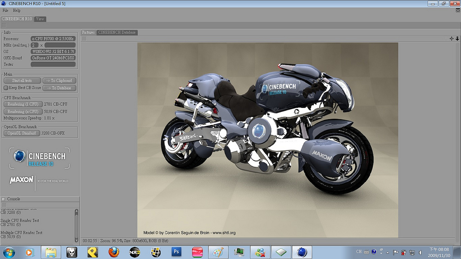This screenshot has width=461, height=259.
Task: Click 'Multiprocessor Speedup: 1.81 x' text
Action: [29, 118]
